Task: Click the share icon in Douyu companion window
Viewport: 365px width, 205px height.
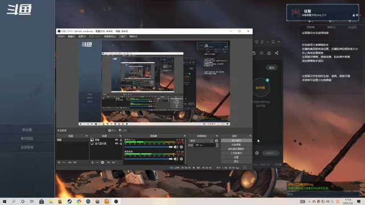Action: pyautogui.click(x=277, y=53)
